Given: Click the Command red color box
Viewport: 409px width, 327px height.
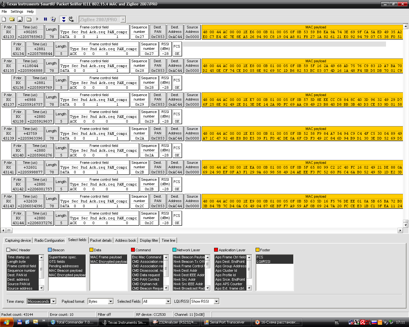Looking at the screenshot, I should click(133, 250).
